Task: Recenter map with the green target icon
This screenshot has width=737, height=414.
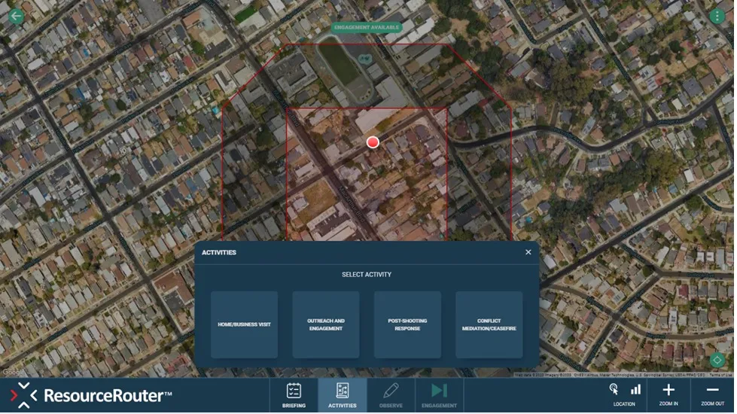Action: (x=718, y=361)
